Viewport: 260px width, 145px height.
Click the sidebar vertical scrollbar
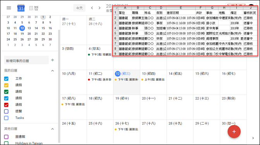pos(59,86)
